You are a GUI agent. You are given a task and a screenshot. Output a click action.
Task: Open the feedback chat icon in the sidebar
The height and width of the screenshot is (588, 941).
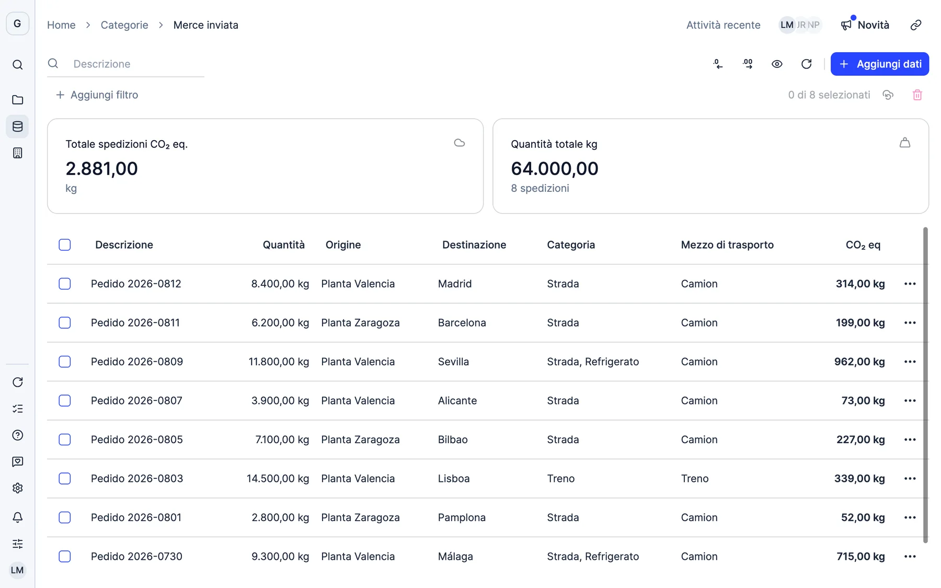pyautogui.click(x=17, y=462)
